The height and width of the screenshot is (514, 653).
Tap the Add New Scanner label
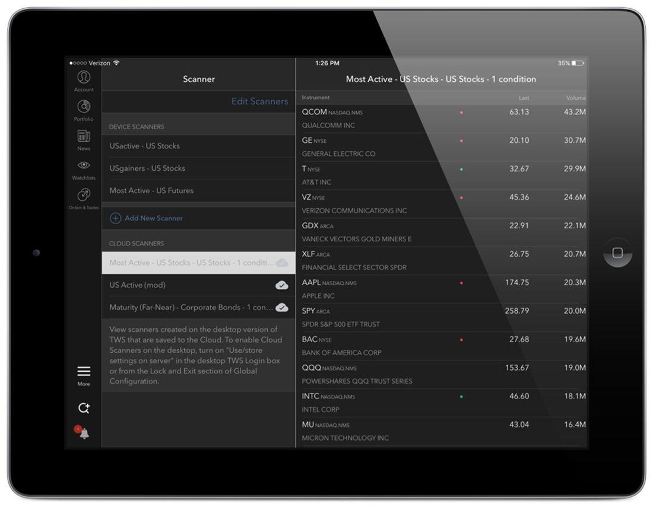154,218
